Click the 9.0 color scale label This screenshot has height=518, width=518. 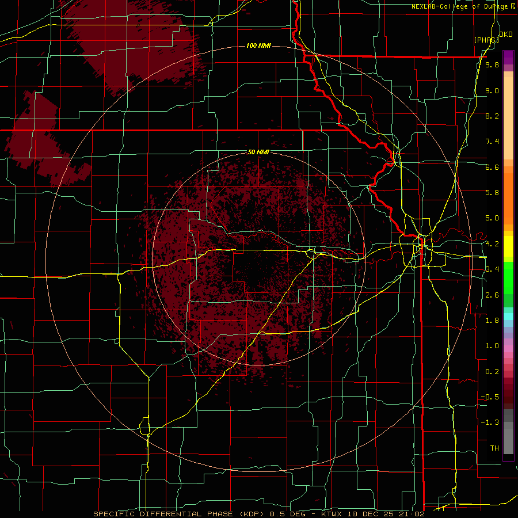tap(492, 90)
